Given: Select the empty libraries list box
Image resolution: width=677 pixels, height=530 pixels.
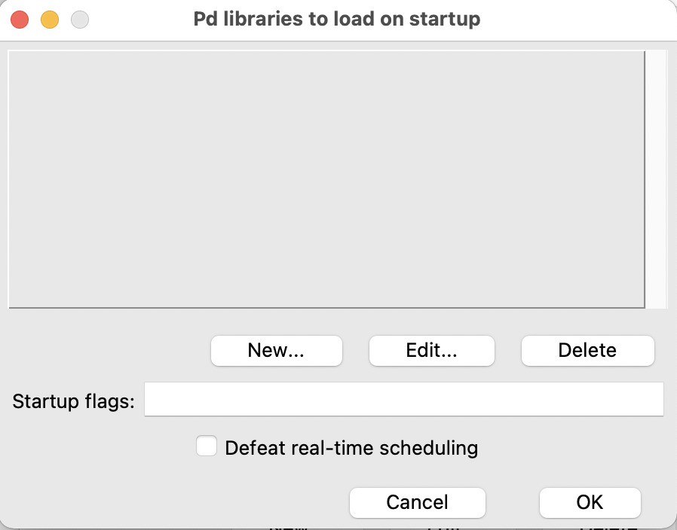Looking at the screenshot, I should pyautogui.click(x=326, y=179).
